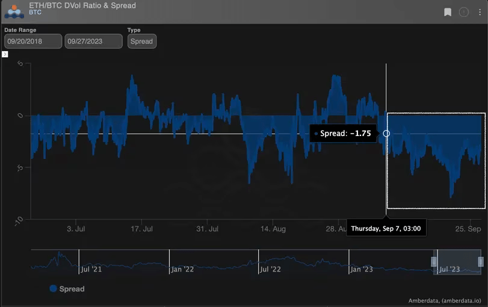Click the ETH/BTC DVol Ratio & Spread title
Viewport: 488px width, 307px height.
(82, 5)
